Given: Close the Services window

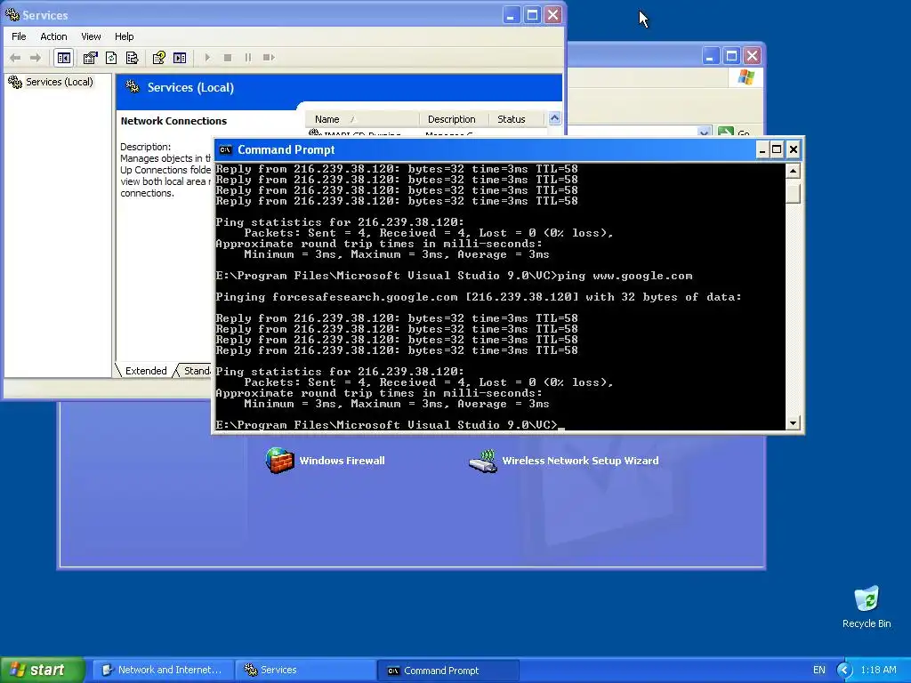Looking at the screenshot, I should (553, 14).
